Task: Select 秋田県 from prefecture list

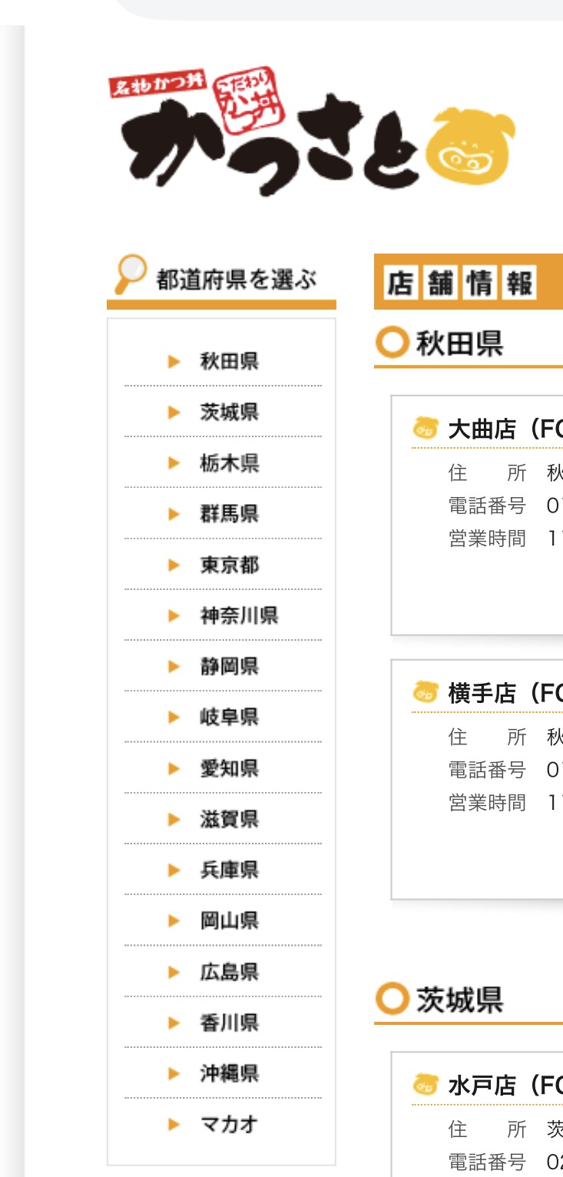Action: coord(229,361)
